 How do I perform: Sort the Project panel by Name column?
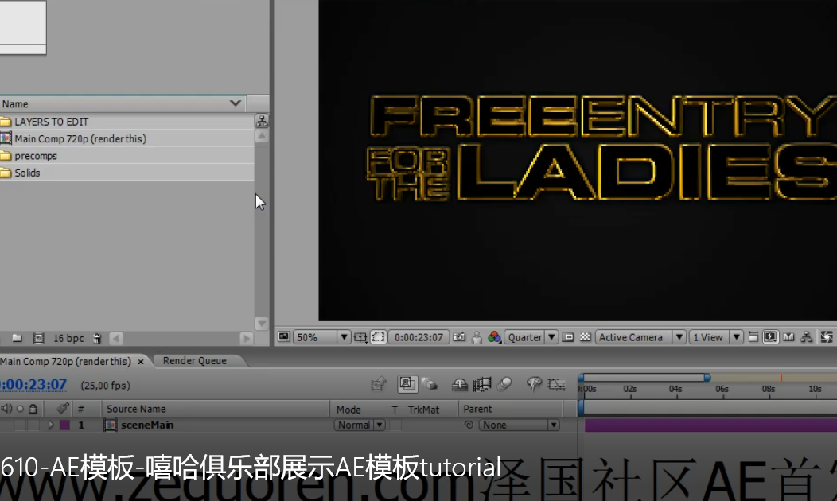click(x=123, y=103)
